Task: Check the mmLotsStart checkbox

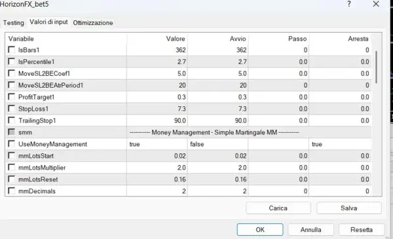Action: click(x=12, y=156)
